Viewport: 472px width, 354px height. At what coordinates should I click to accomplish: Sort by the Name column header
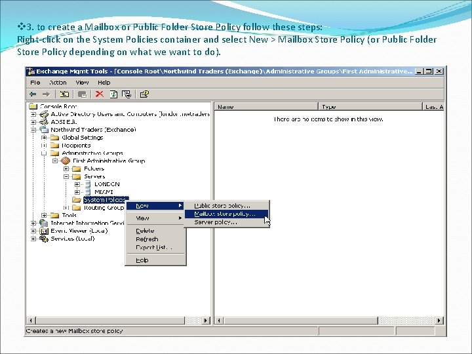point(266,107)
